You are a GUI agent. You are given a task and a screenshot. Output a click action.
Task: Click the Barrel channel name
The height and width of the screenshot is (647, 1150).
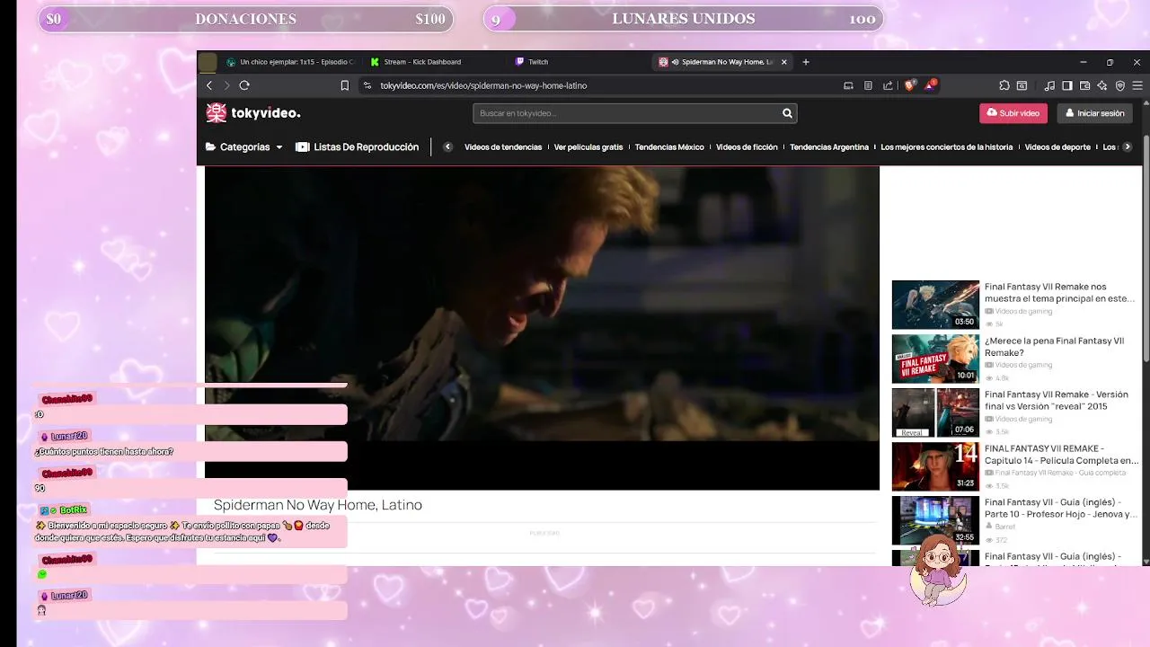pyautogui.click(x=1006, y=527)
